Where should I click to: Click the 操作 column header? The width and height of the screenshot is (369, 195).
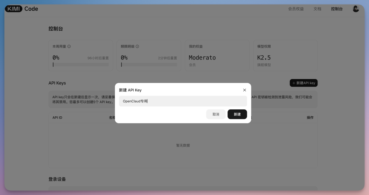tap(310, 117)
